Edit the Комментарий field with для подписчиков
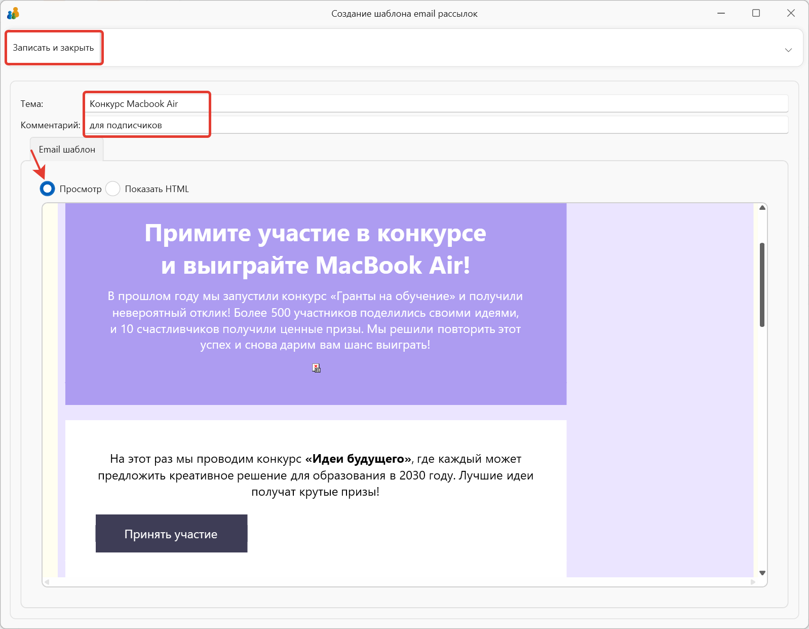This screenshot has width=809, height=629. pyautogui.click(x=436, y=125)
